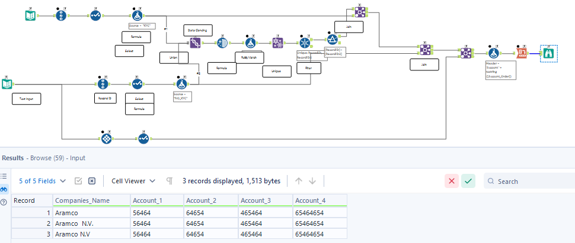Select the Unique tool with snowflake icon

click(304, 43)
